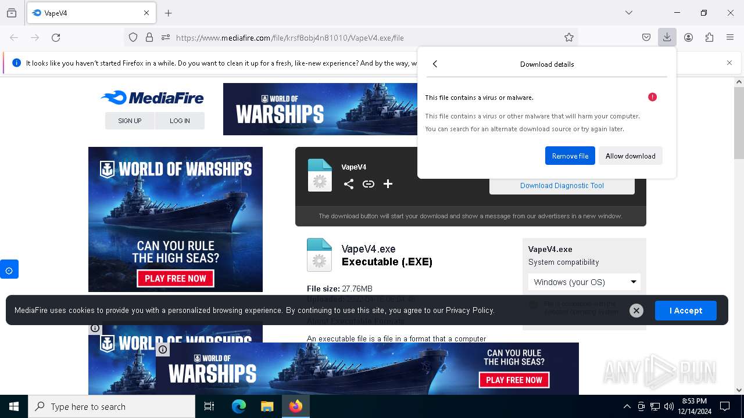The width and height of the screenshot is (744, 418).
Task: Share the VapeV4 file icon
Action: [349, 184]
